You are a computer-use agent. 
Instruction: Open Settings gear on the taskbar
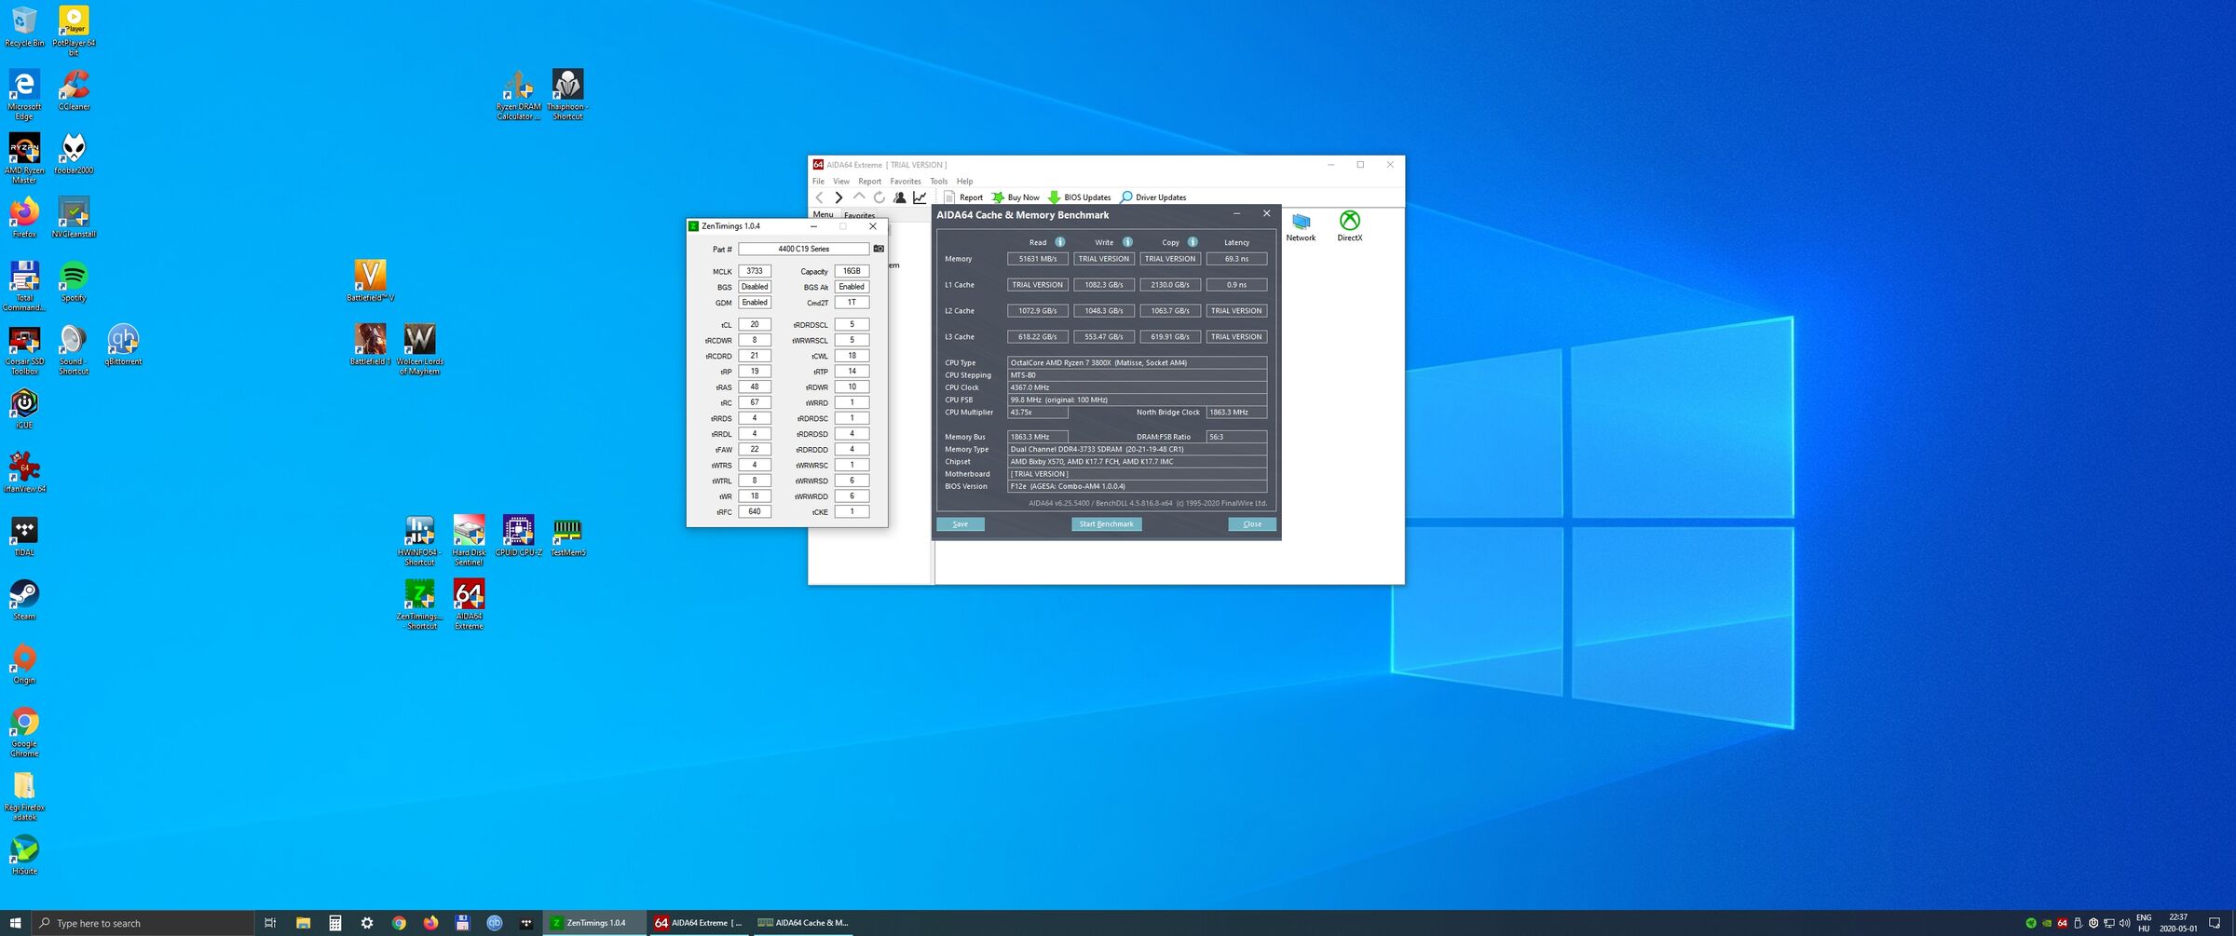tap(367, 923)
